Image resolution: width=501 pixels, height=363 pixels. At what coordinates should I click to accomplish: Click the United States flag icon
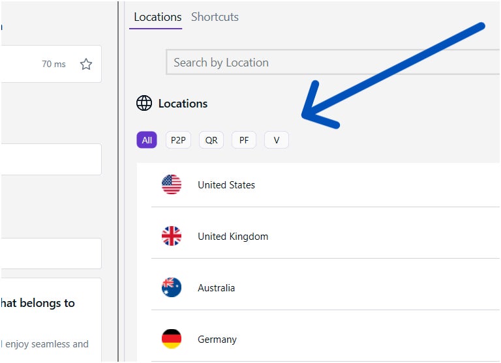[x=172, y=184]
